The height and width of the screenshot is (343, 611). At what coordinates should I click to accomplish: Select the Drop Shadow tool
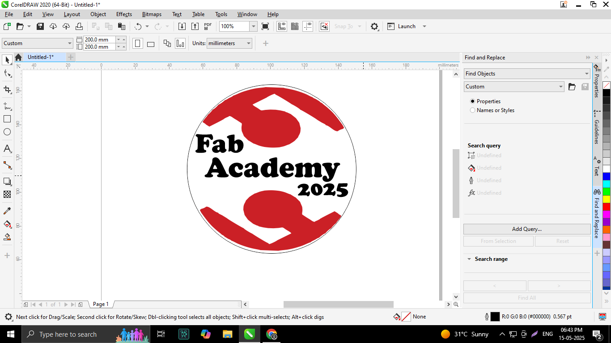[7, 181]
